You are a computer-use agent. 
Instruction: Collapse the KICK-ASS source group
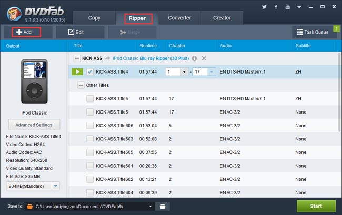pyautogui.click(x=77, y=58)
